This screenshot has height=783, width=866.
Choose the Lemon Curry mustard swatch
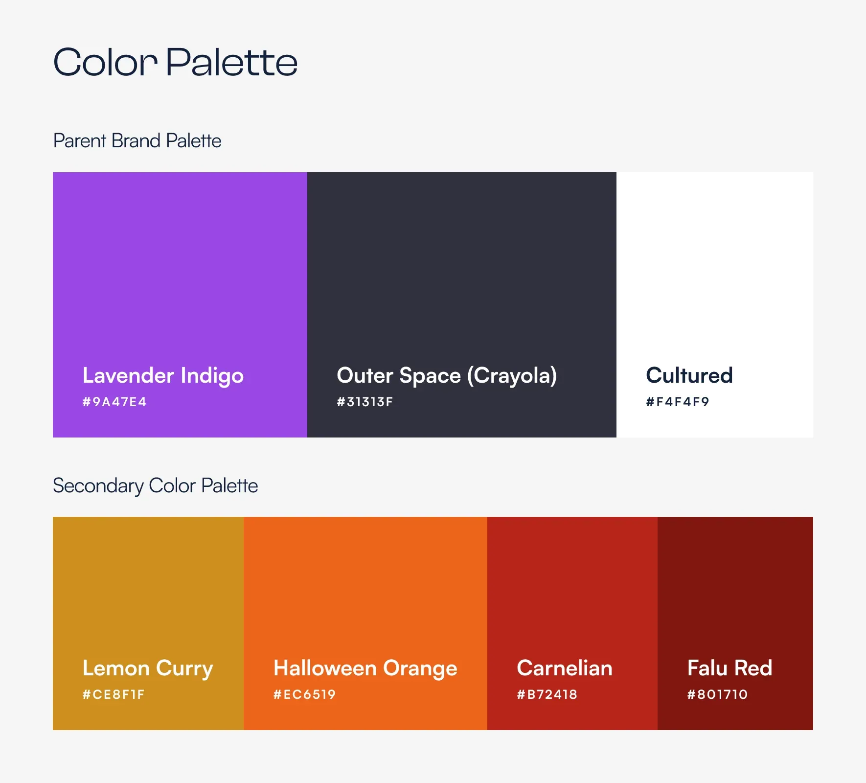click(148, 623)
